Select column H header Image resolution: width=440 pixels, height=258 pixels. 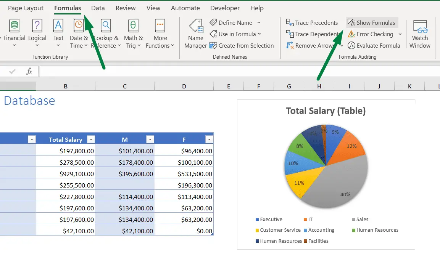(319, 86)
